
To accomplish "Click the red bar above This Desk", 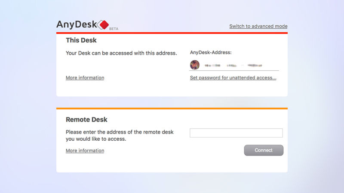I will point(172,33).
